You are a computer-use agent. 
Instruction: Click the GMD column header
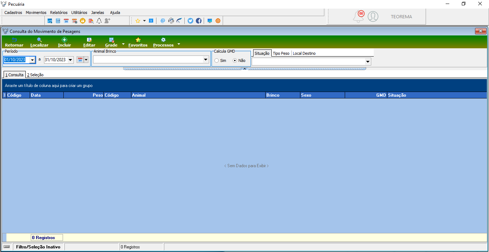pyautogui.click(x=366, y=95)
